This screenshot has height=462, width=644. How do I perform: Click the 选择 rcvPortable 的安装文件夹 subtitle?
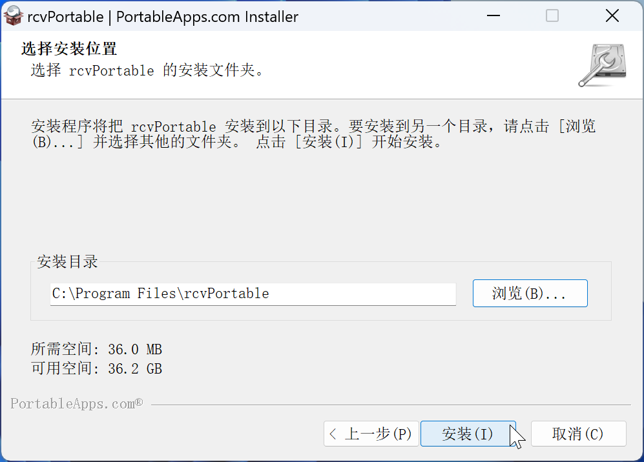coord(147,70)
